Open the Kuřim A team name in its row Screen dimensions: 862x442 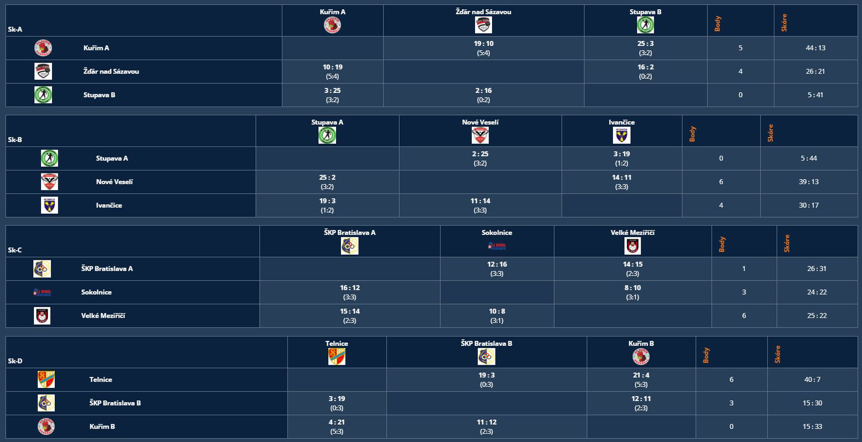96,48
